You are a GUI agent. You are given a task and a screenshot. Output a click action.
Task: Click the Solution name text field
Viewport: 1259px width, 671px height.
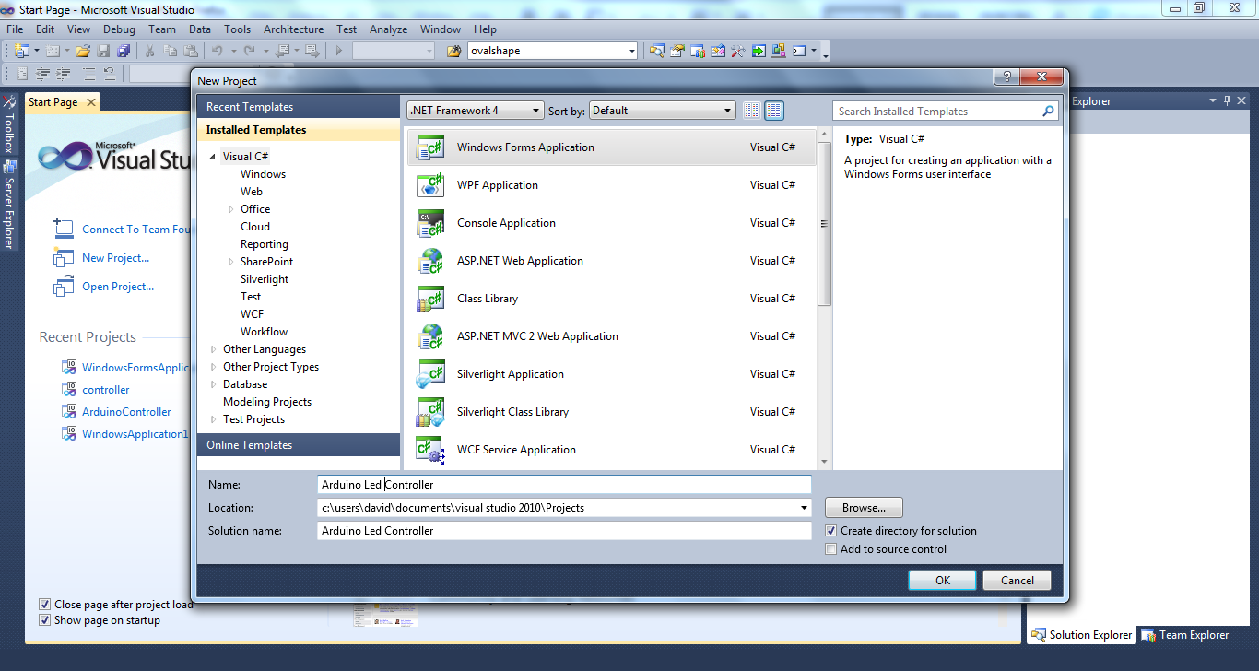pos(563,531)
